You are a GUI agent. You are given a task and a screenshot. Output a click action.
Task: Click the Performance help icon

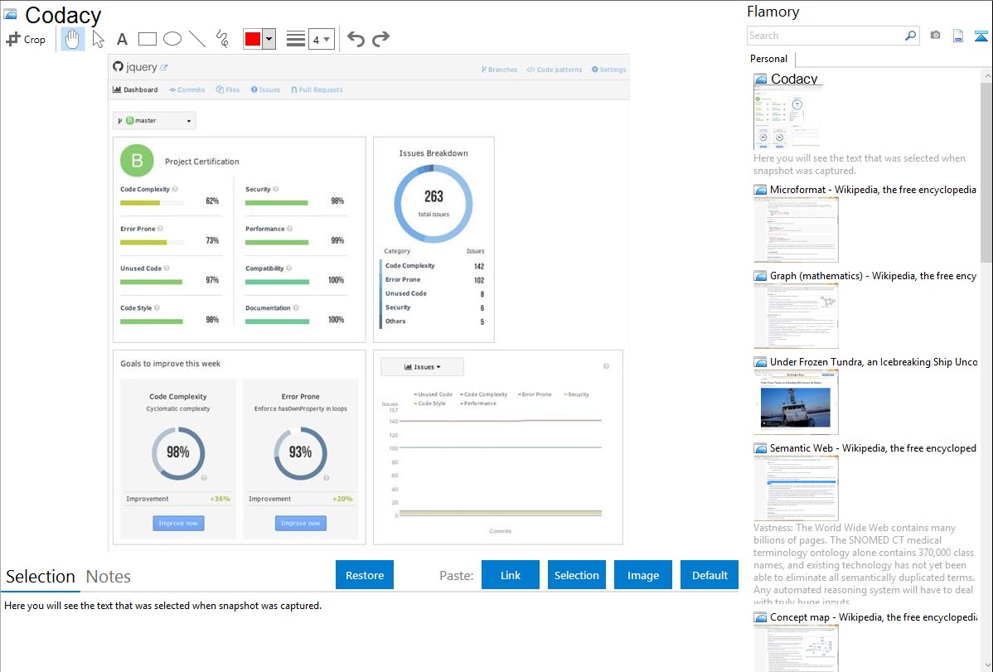(x=289, y=229)
